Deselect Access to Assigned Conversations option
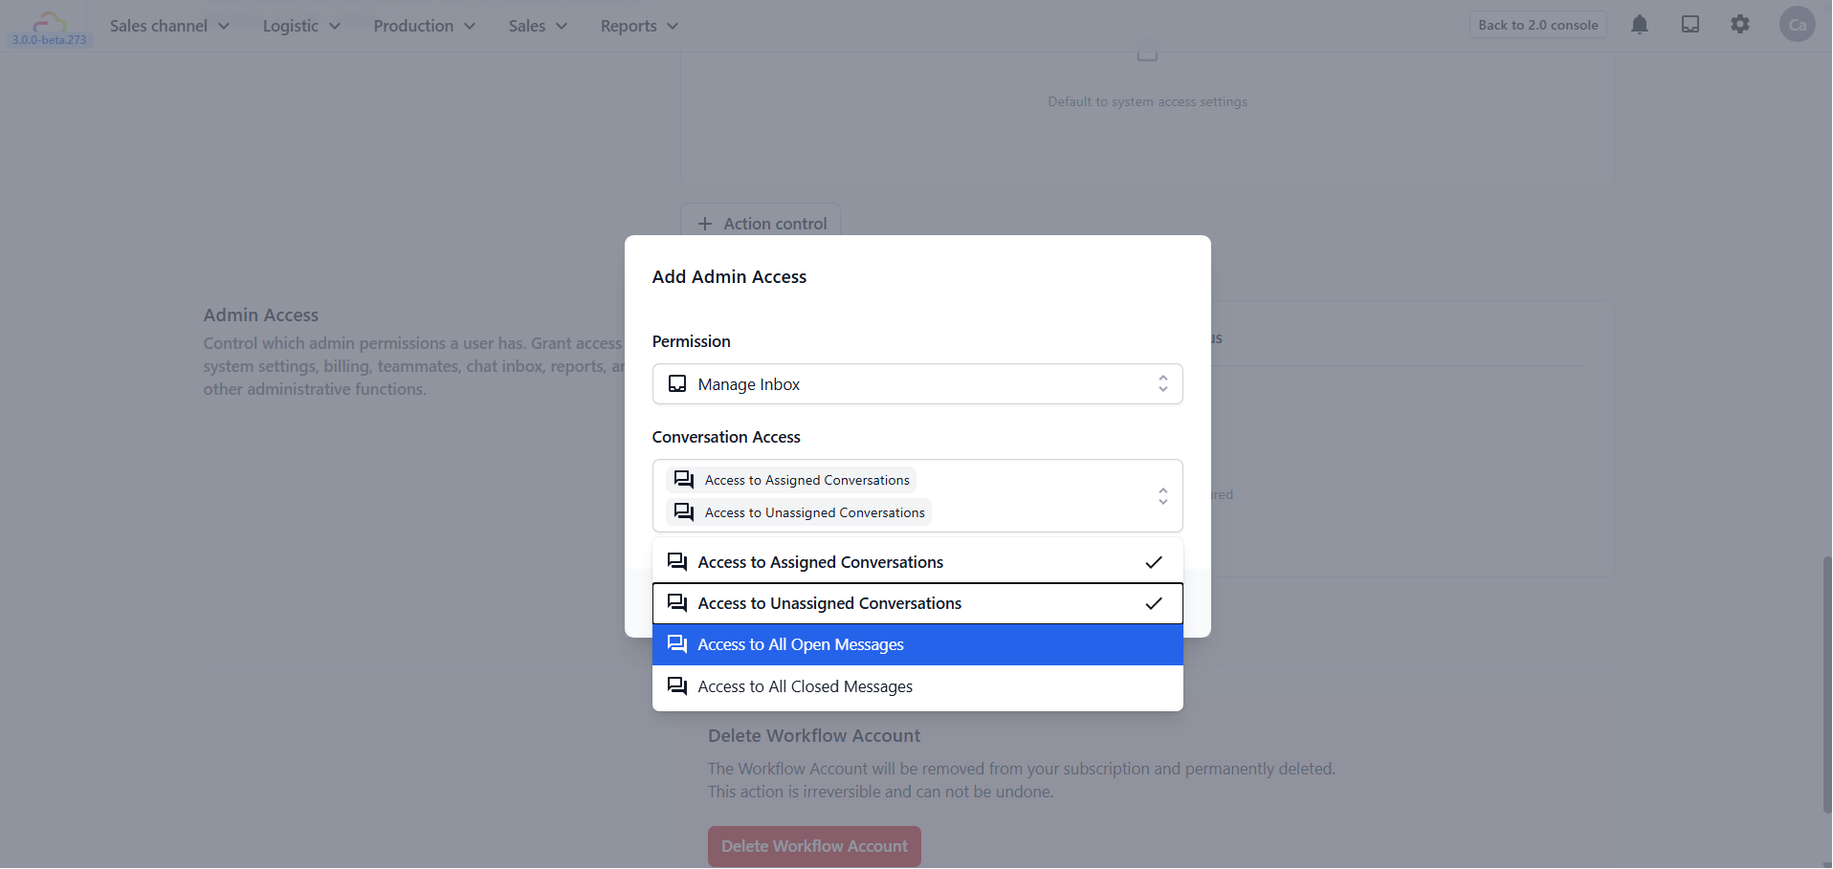This screenshot has height=869, width=1833. point(917,562)
